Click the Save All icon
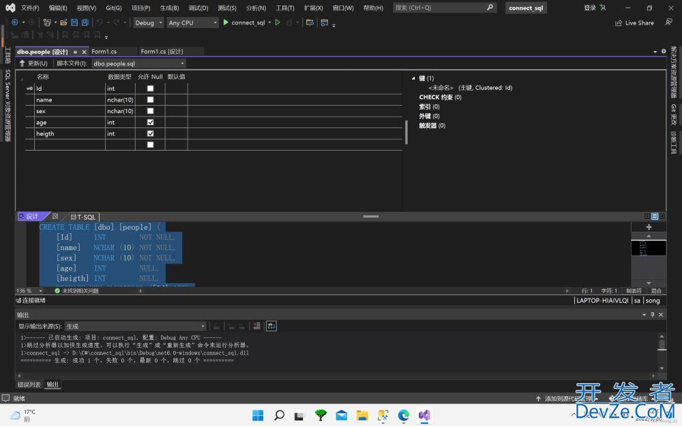 (x=85, y=22)
